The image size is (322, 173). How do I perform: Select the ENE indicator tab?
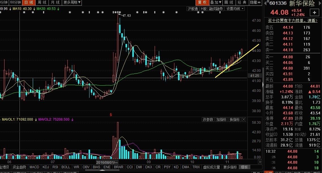[107, 167]
